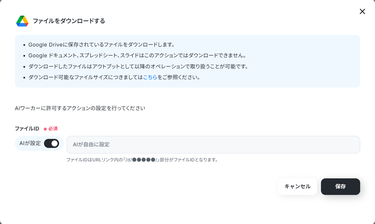Image resolution: width=375 pixels, height=224 pixels.
Task: Click the first bullet about Google Drive files
Action: pos(102,45)
